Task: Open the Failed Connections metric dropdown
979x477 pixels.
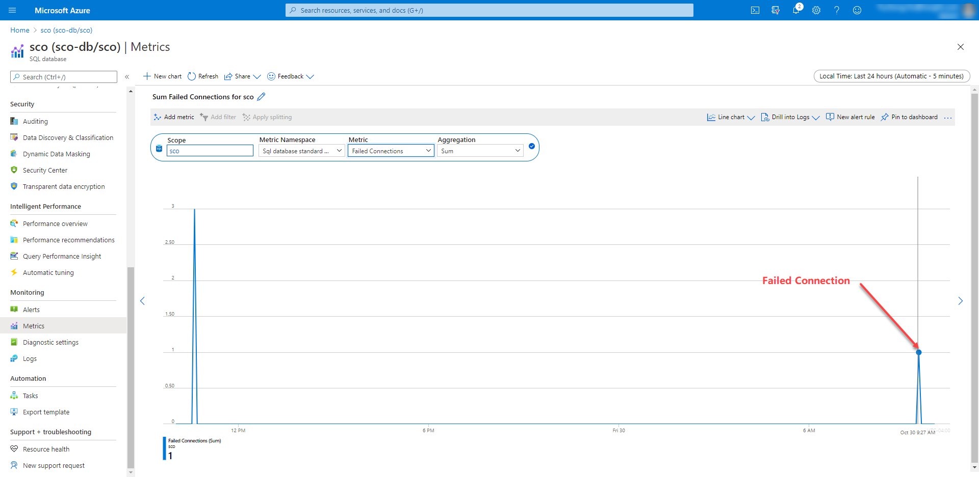Action: point(391,151)
